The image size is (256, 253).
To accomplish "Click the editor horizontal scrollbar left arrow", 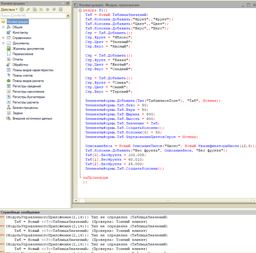I will click(75, 200).
